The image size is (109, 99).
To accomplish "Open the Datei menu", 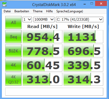I will [7, 11].
